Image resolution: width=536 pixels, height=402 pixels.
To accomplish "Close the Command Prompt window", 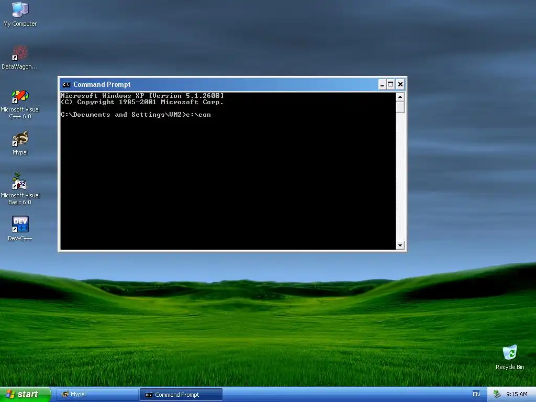I will click(x=400, y=84).
